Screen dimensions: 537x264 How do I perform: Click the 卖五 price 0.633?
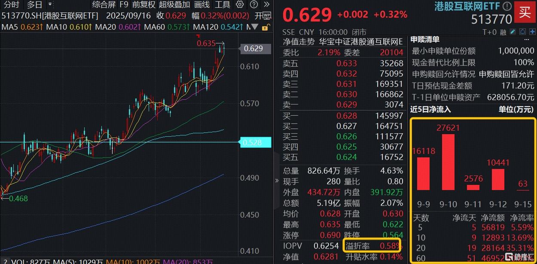[x=347, y=63]
